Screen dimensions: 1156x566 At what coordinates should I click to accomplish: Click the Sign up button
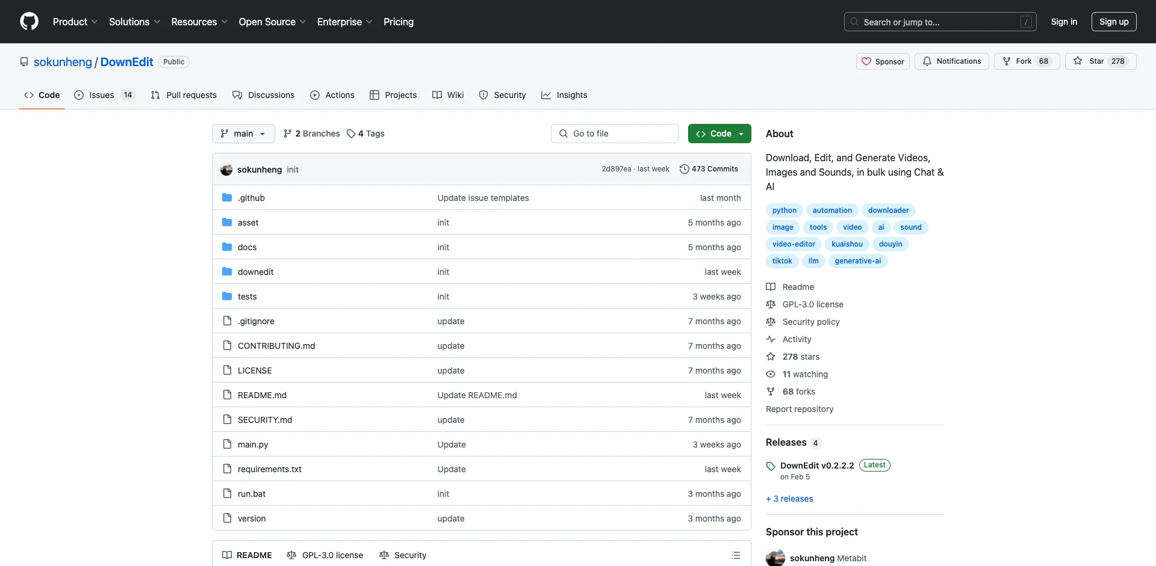[1114, 22]
